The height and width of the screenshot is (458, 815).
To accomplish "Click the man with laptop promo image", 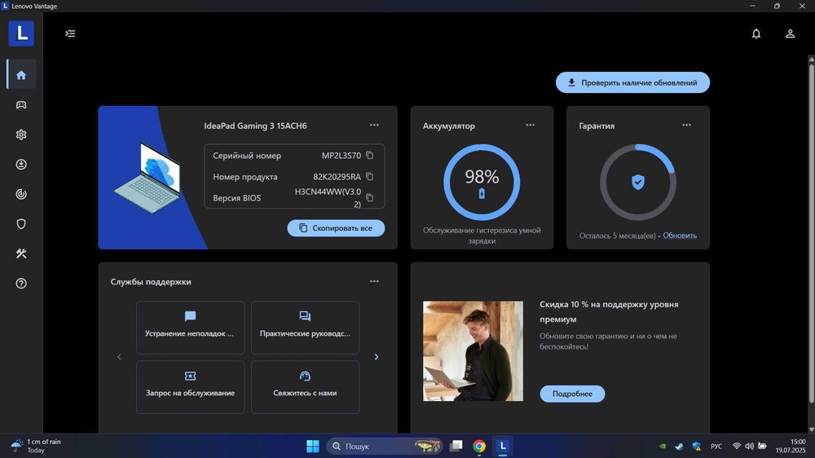I will pos(473,351).
